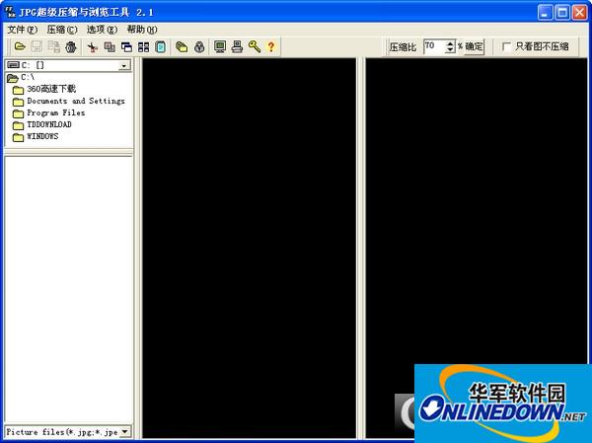Click the cyan page document icon
The image size is (592, 443).
point(161,46)
